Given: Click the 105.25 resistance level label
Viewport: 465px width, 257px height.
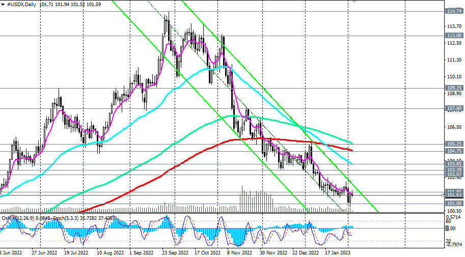Looking at the screenshot, I should coord(454,144).
